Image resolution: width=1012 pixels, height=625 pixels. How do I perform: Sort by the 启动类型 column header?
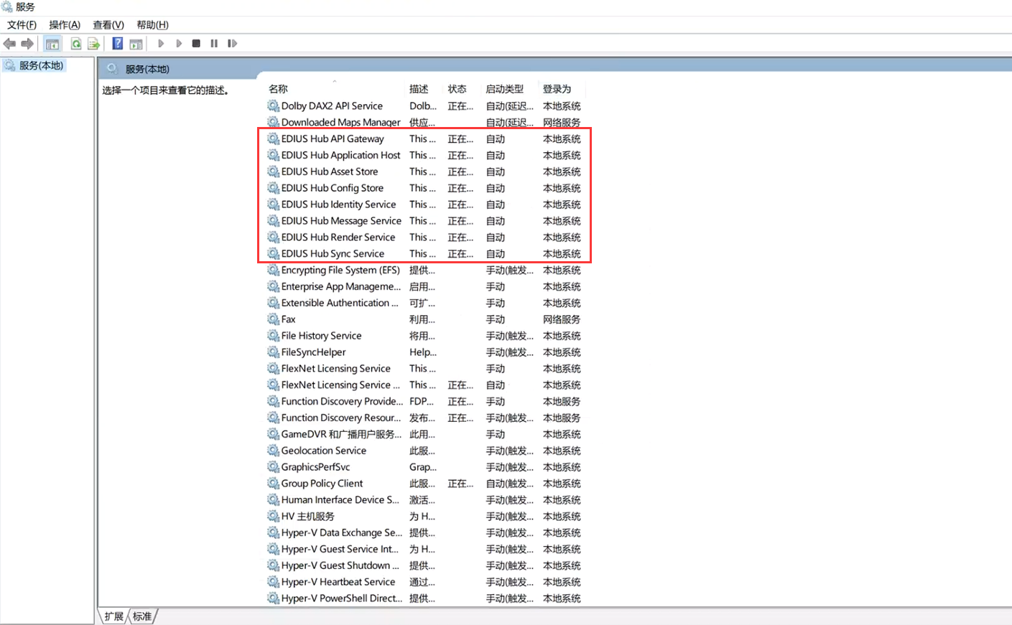505,89
